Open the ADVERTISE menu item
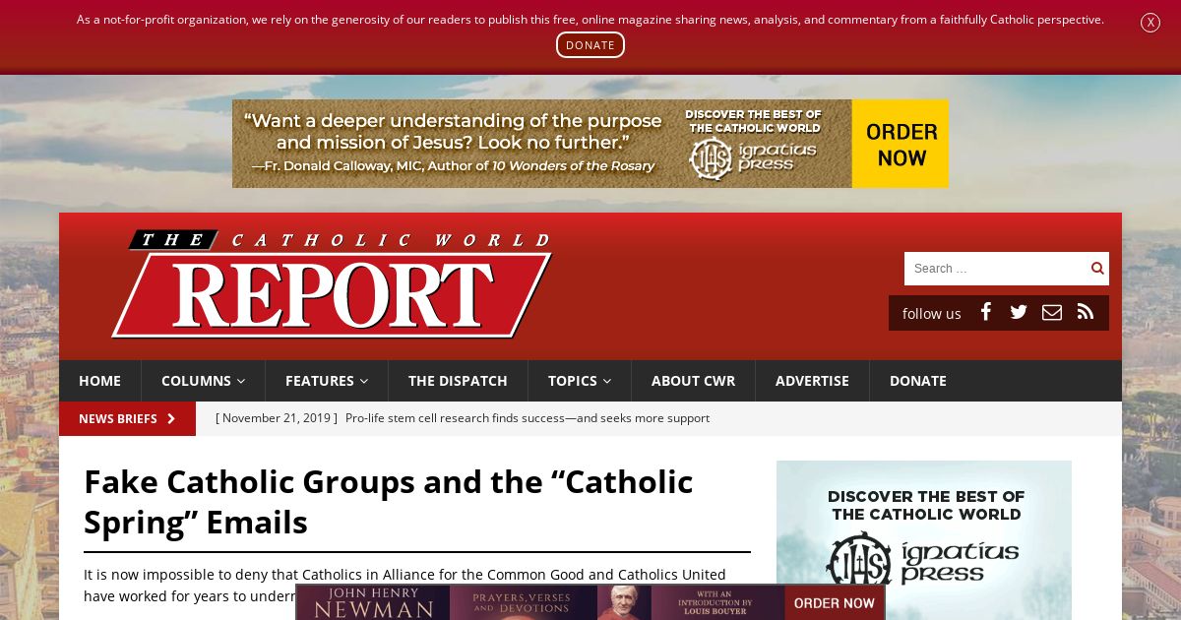 [x=812, y=381]
